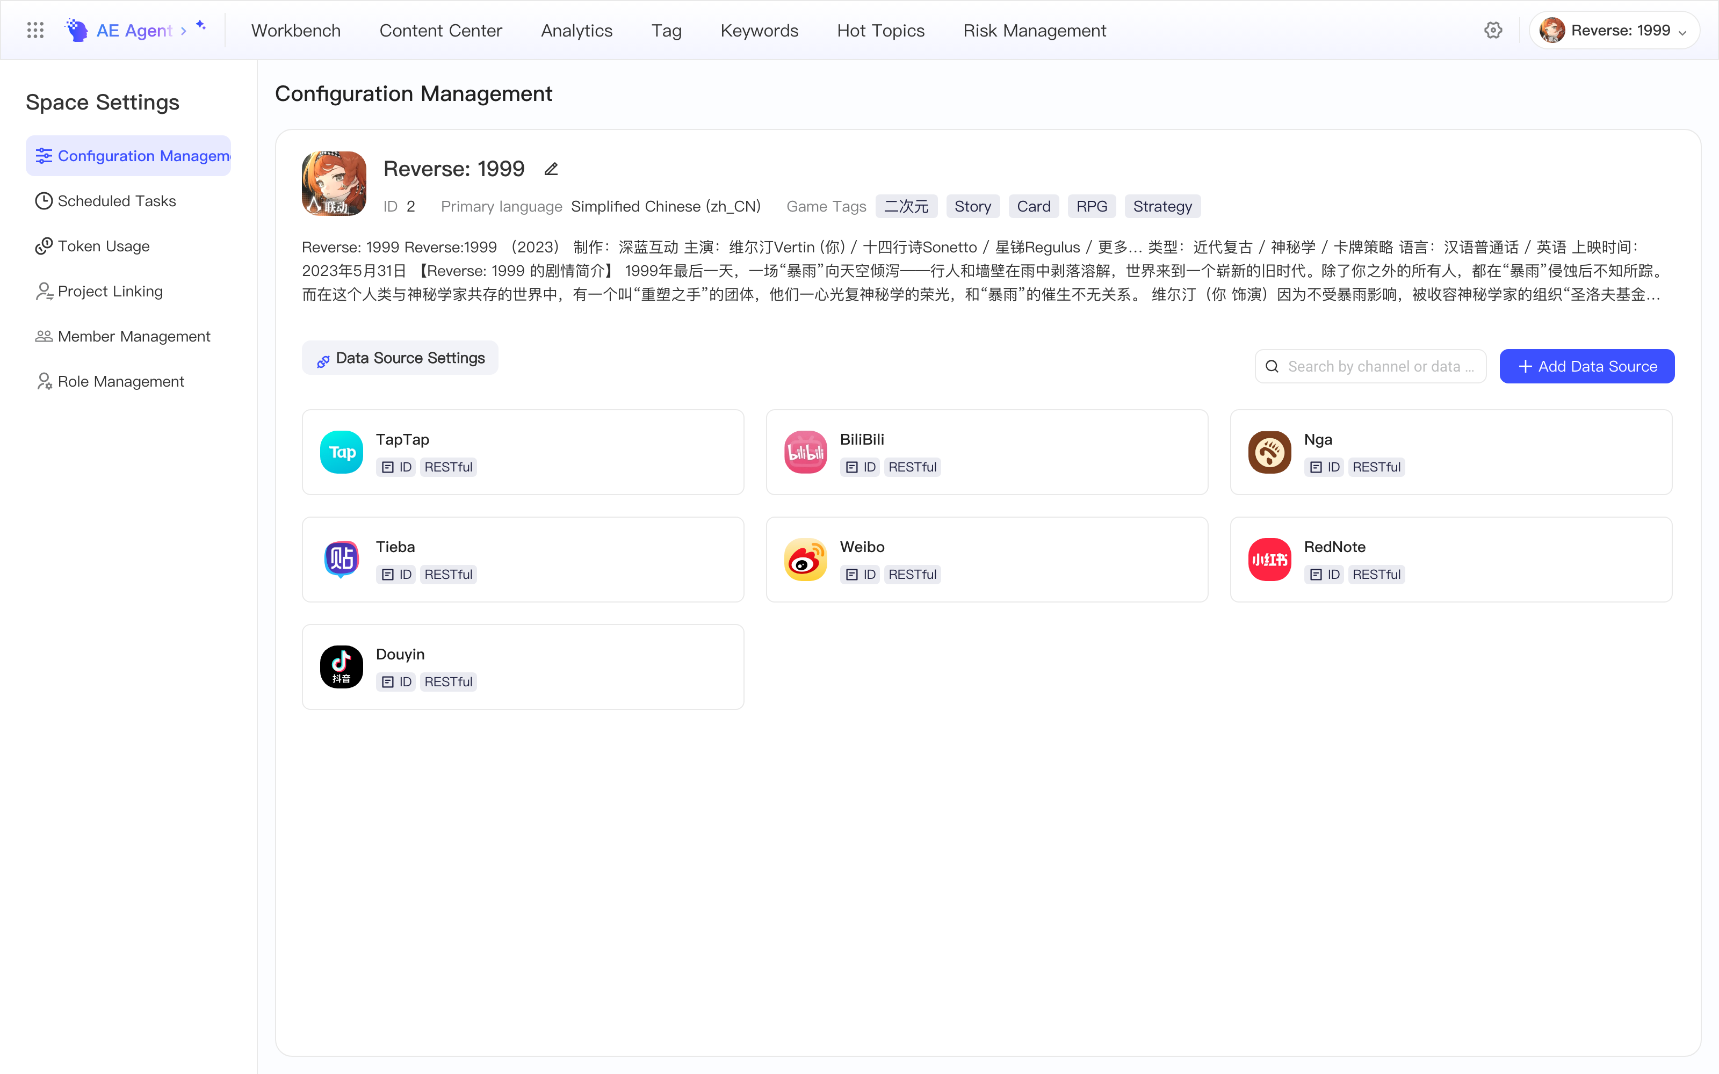The height and width of the screenshot is (1074, 1719).
Task: Click the RPG game tag
Action: point(1092,206)
